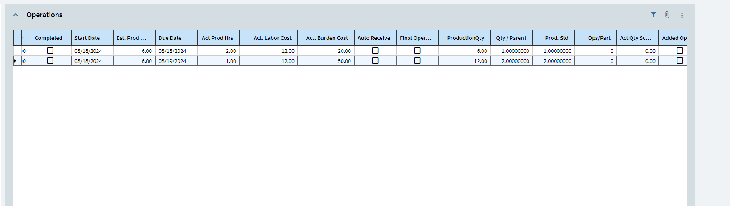The image size is (730, 206).
Task: Check Final Operation in first row
Action: [x=417, y=51]
